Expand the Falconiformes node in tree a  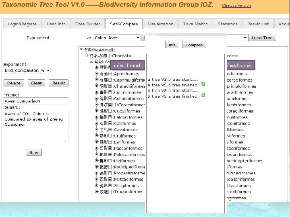click(96, 117)
